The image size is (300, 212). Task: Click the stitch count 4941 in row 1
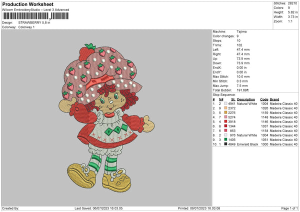[231, 103]
